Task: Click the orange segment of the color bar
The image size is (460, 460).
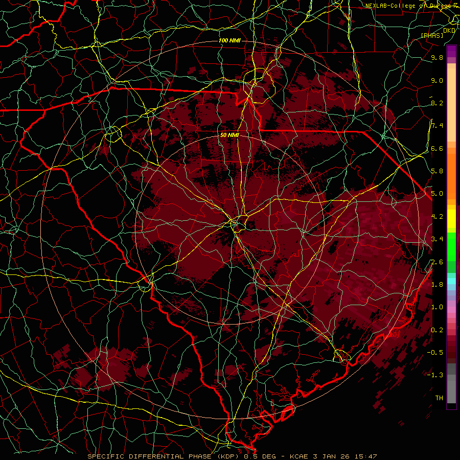Action: coord(451,176)
